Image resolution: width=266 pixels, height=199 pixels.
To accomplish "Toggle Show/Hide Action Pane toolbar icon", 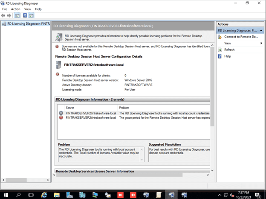I will (x=31, y=16).
